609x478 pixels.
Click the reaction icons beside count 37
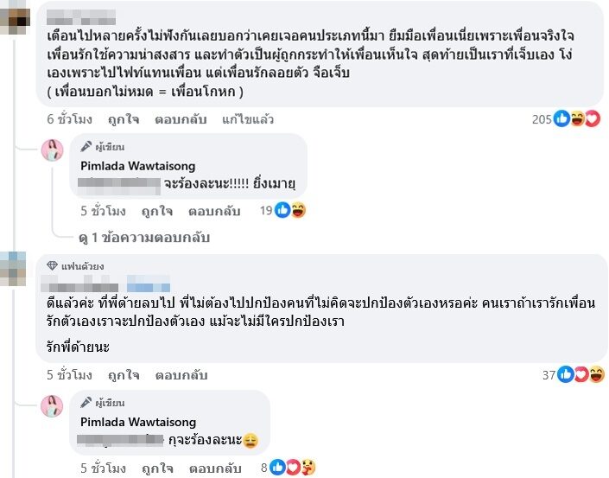pos(582,374)
